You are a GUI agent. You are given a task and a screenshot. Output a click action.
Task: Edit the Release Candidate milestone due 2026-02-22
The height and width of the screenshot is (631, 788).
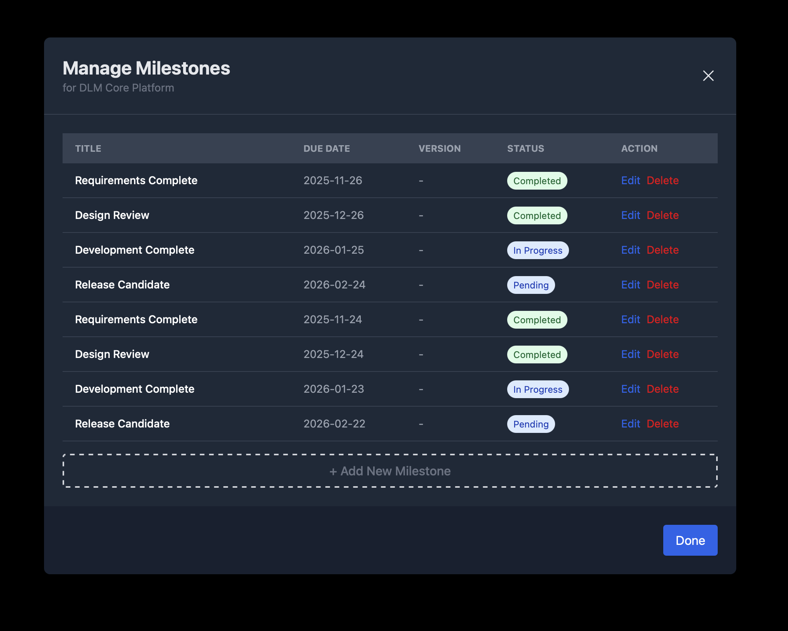pyautogui.click(x=630, y=424)
